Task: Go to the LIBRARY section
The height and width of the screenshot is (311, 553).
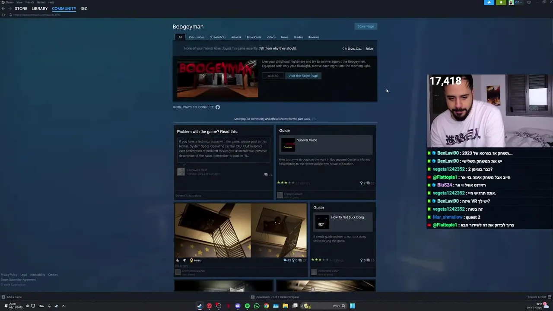Action: click(39, 9)
